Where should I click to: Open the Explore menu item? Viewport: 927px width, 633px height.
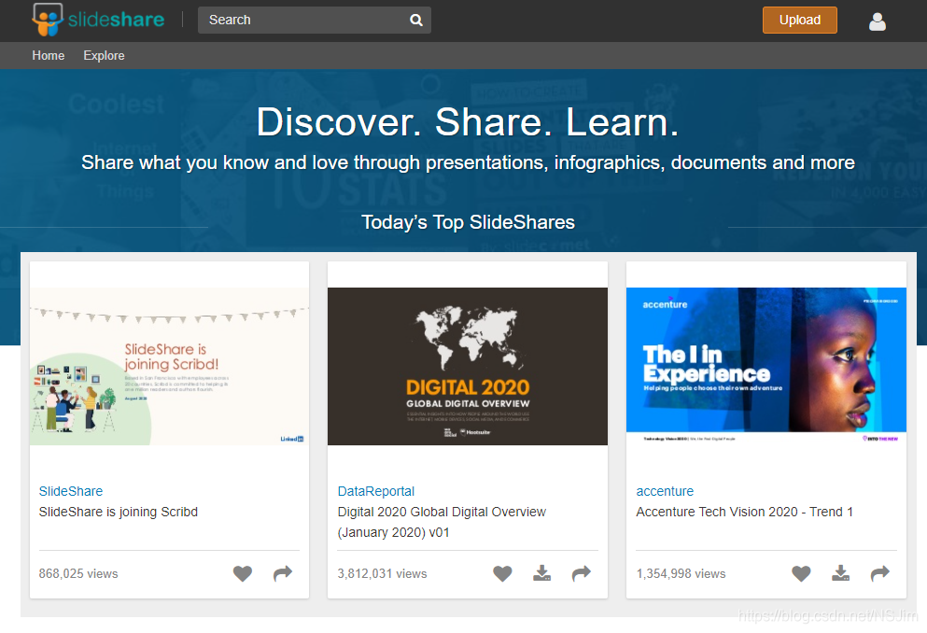(x=104, y=56)
